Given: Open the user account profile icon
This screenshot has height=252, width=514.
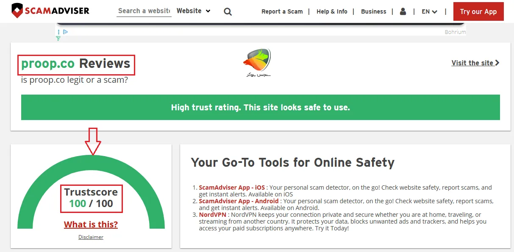Looking at the screenshot, I should pos(403,11).
